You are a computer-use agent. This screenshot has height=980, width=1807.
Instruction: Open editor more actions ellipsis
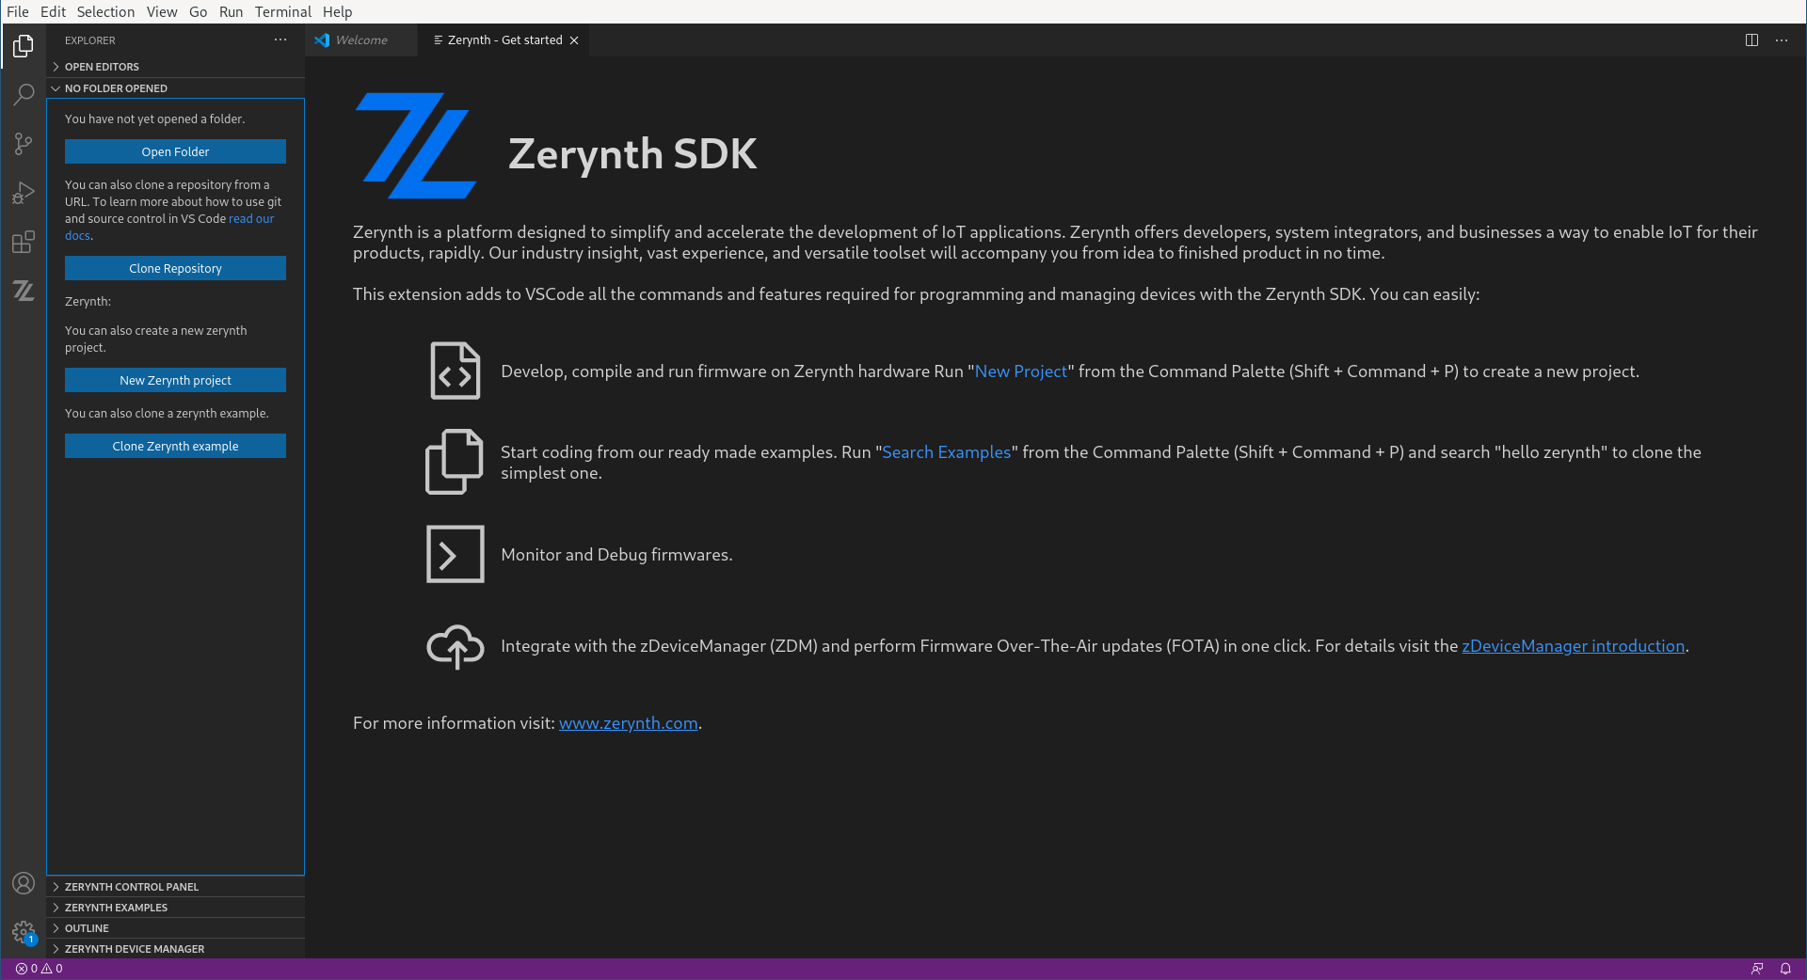[1782, 40]
